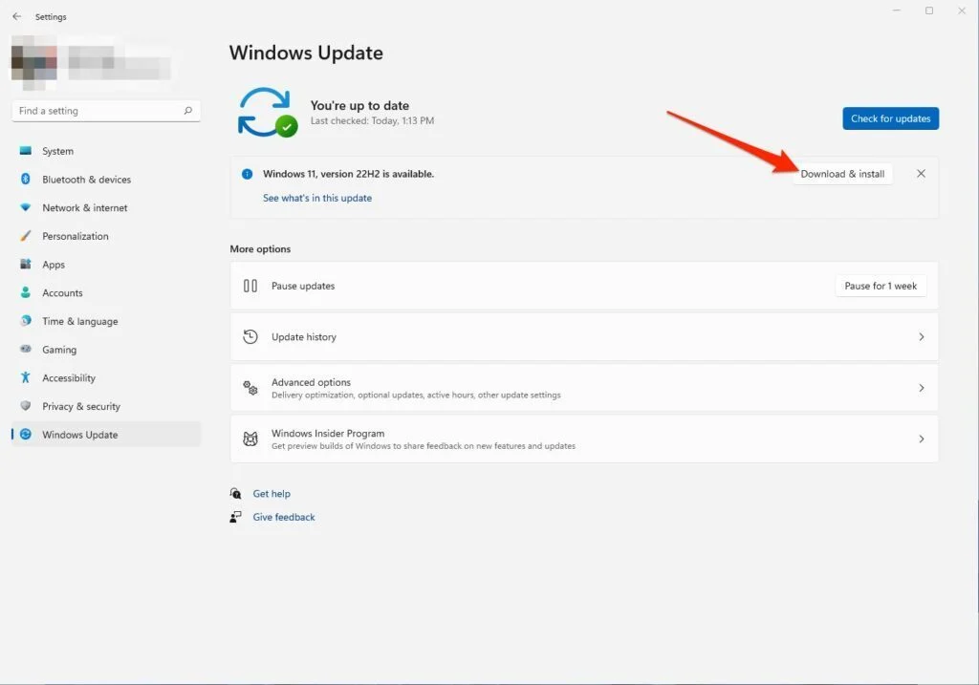
Task: Focus the Find a setting search box
Action: click(106, 111)
